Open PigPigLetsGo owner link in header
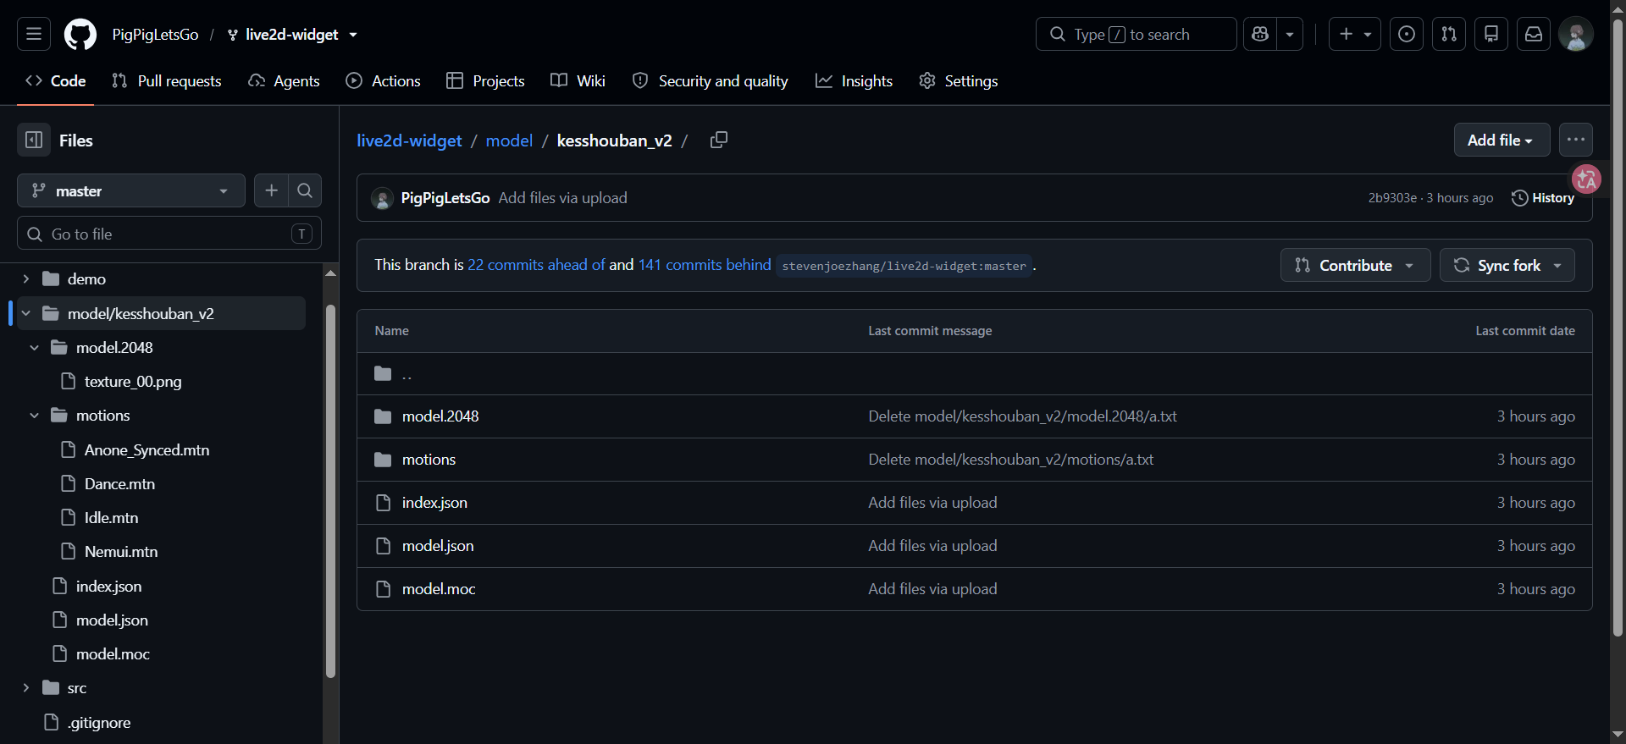Image resolution: width=1626 pixels, height=744 pixels. 155,35
